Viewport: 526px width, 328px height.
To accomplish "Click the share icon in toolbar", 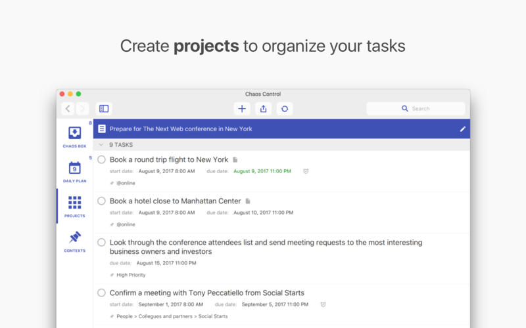I will pos(264,109).
